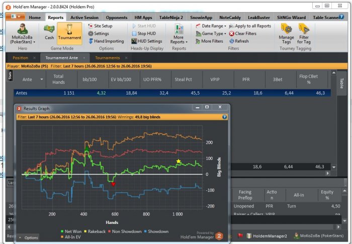Open HUD Settings
352x244 pixels.
pos(146,41)
